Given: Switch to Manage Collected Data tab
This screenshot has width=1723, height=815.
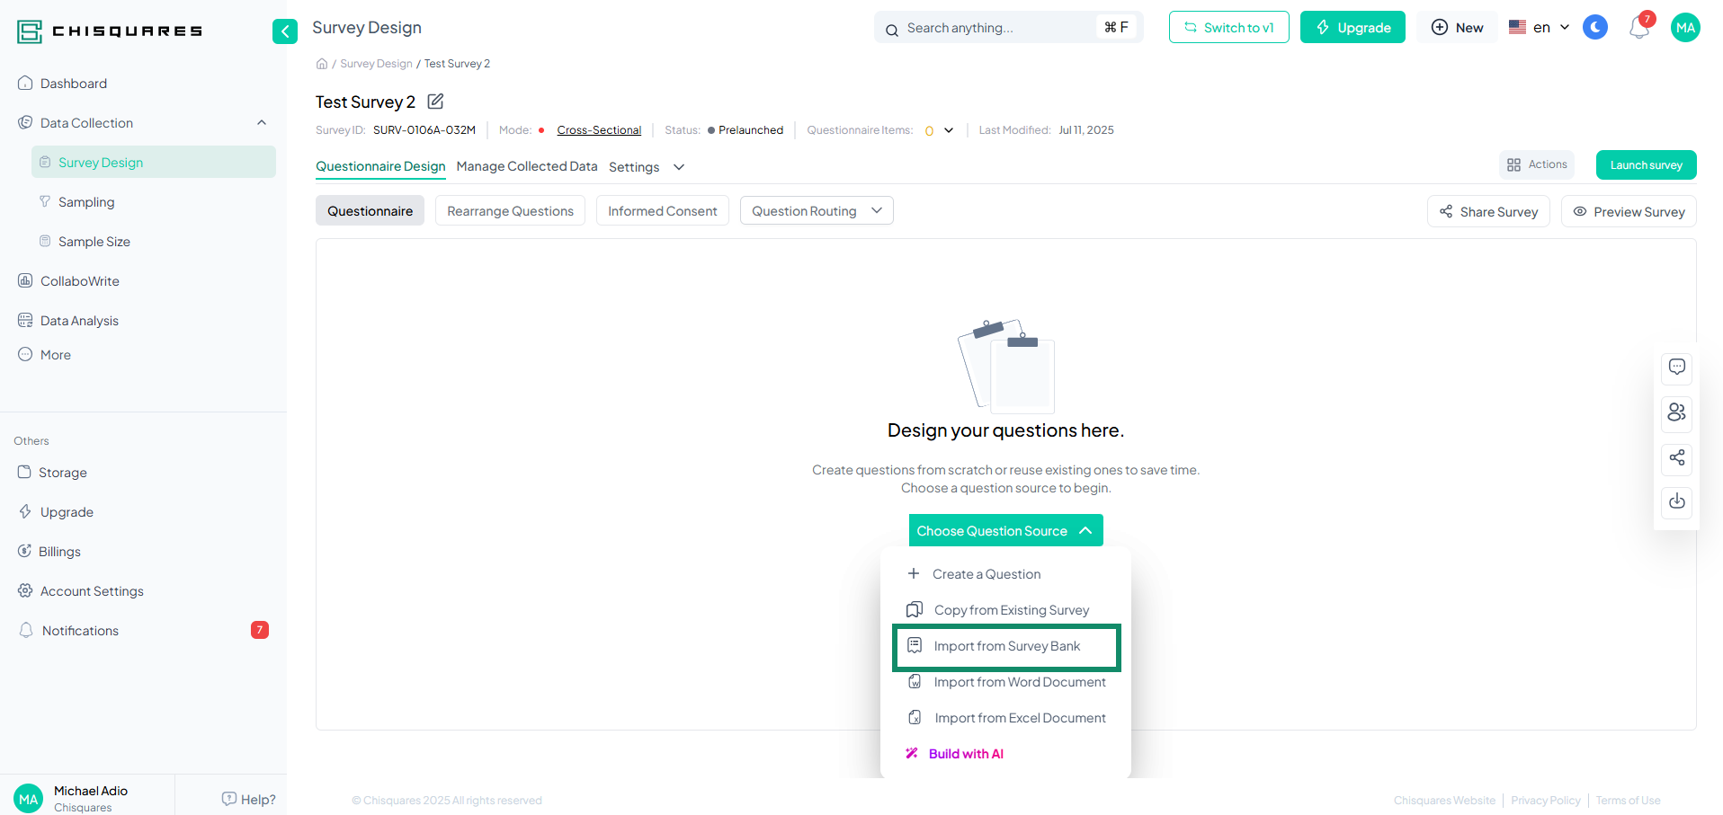Looking at the screenshot, I should tap(526, 166).
